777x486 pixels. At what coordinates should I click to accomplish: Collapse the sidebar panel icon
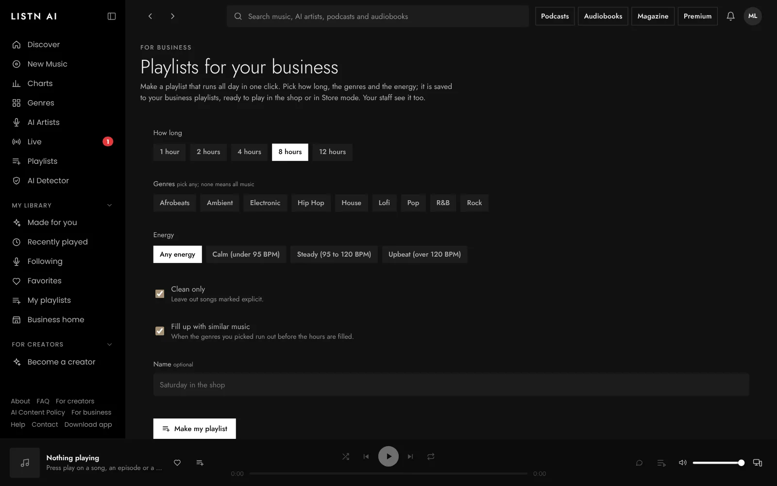tap(112, 16)
